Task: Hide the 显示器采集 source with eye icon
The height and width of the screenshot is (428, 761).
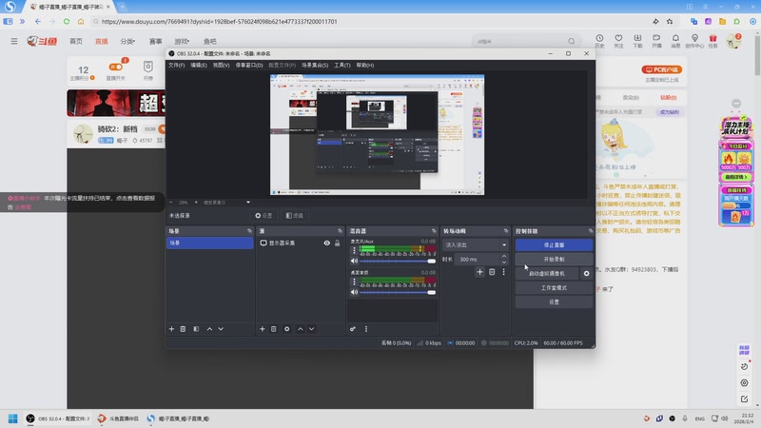Action: pyautogui.click(x=326, y=243)
